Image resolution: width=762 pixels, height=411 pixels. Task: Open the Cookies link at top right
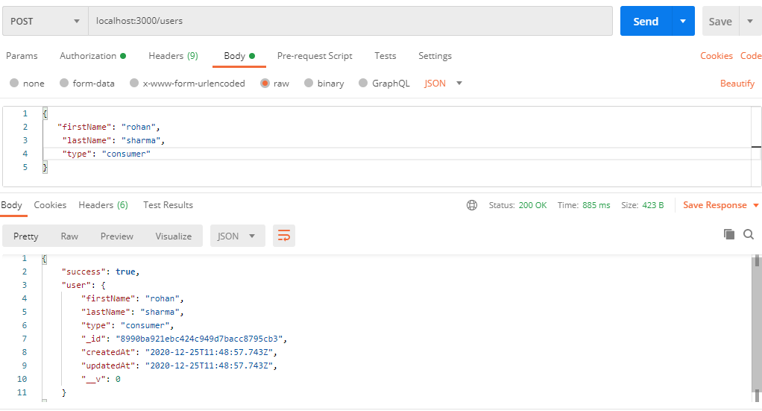717,56
